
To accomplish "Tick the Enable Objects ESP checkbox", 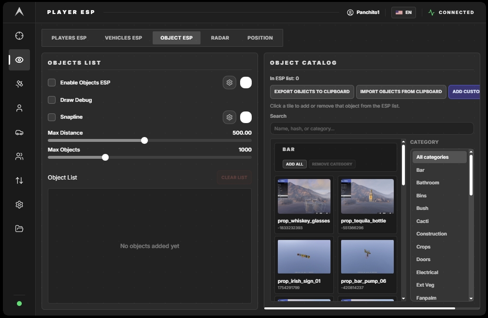I will (x=52, y=83).
